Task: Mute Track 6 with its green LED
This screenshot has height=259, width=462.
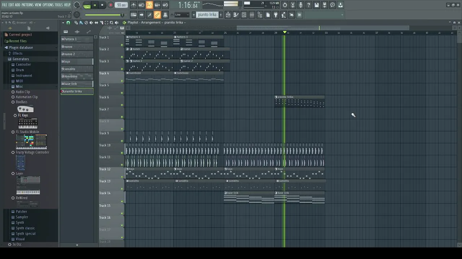Action: [122, 105]
